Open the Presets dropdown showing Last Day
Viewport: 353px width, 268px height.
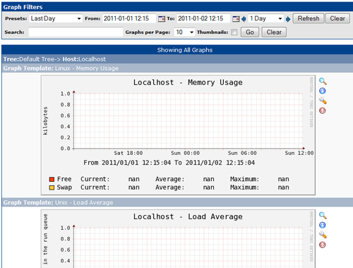pyautogui.click(x=56, y=18)
